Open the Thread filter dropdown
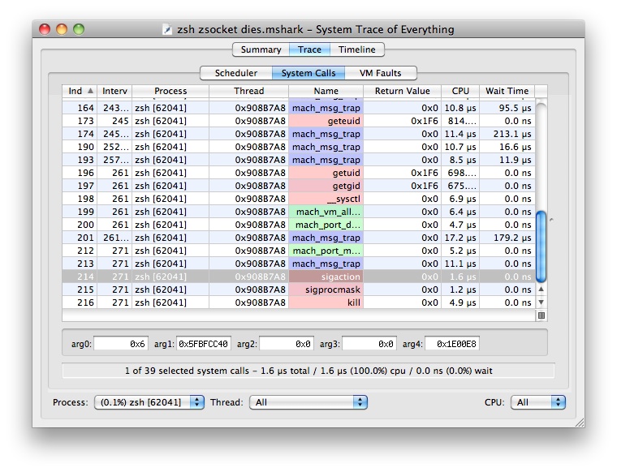 pos(308,402)
